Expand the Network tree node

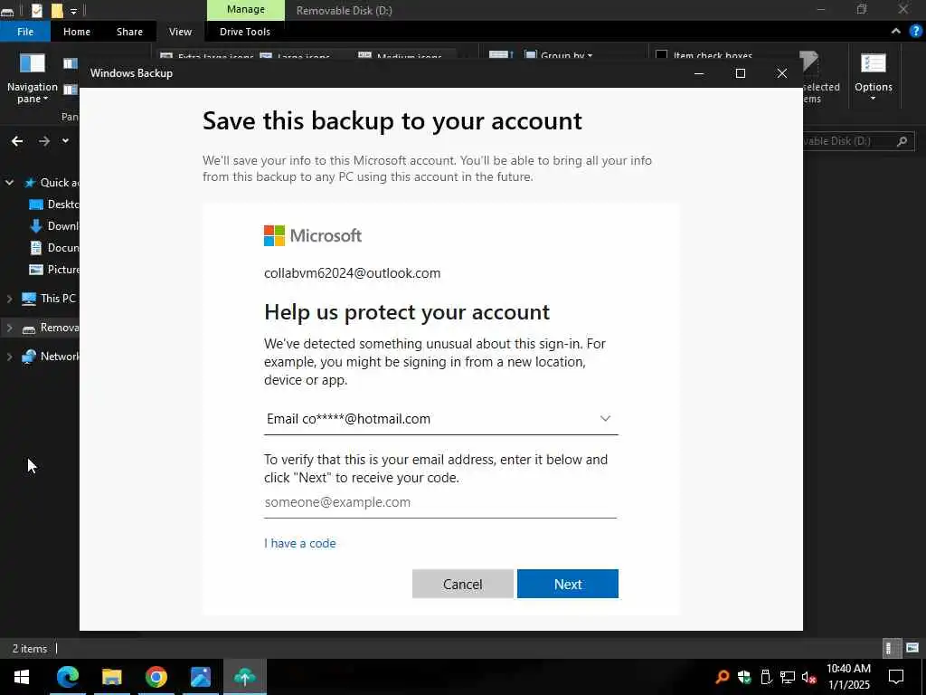(9, 357)
